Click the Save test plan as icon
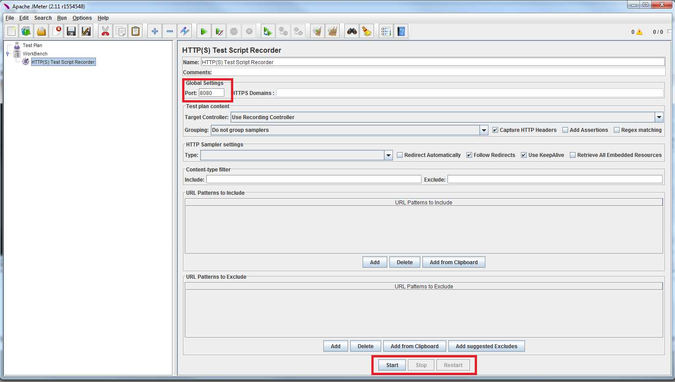This screenshot has width=675, height=382. coord(86,31)
